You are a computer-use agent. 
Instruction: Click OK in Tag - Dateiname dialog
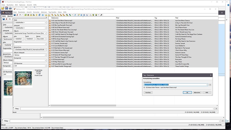187,92
